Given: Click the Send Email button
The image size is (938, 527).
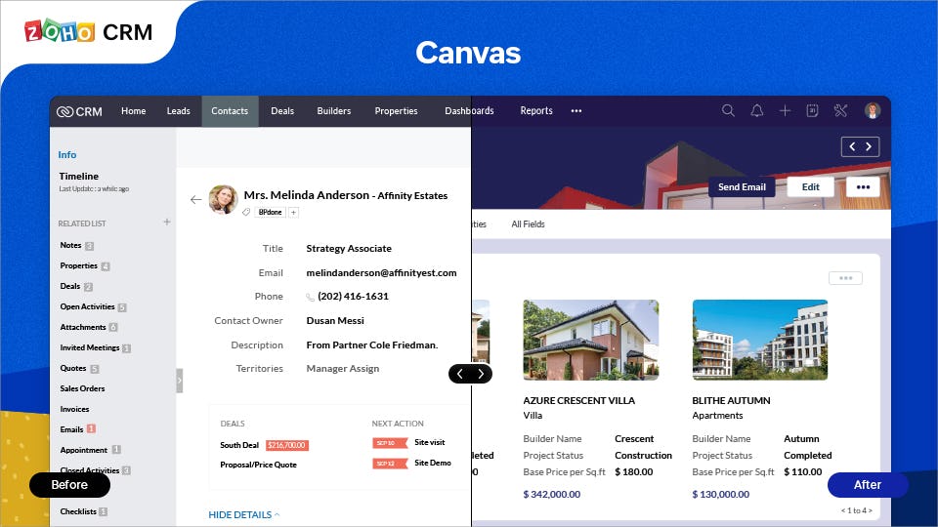Looking at the screenshot, I should click(742, 187).
